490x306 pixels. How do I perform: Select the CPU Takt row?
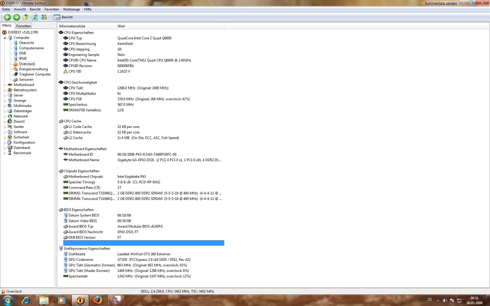143,88
